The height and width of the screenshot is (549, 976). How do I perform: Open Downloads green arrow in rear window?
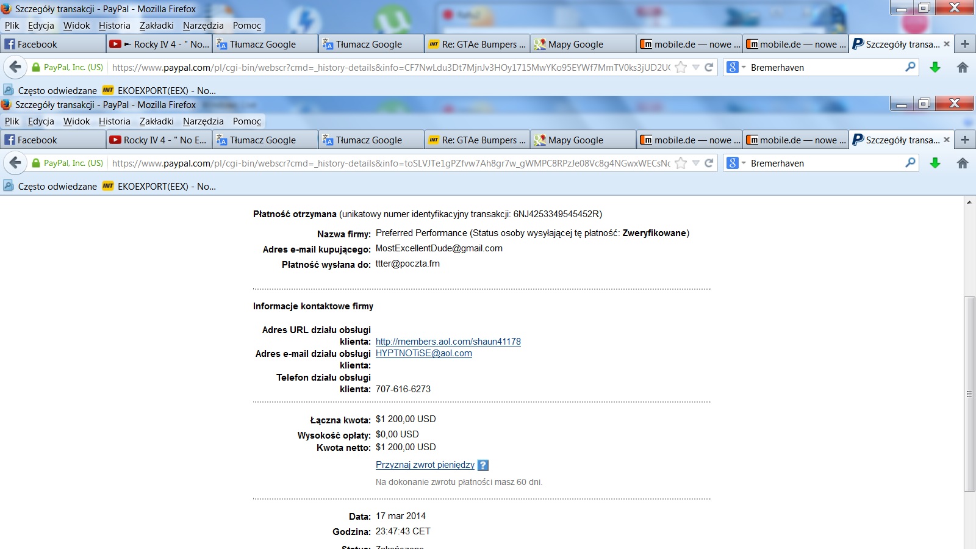(x=935, y=67)
